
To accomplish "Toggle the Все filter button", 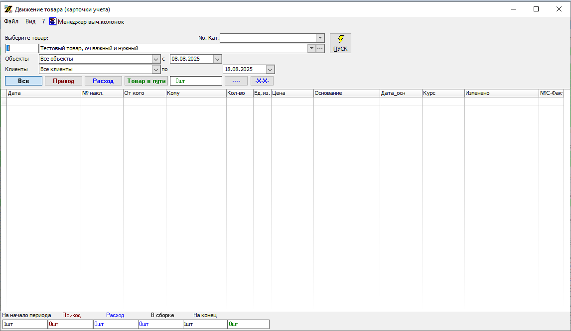I will [23, 81].
